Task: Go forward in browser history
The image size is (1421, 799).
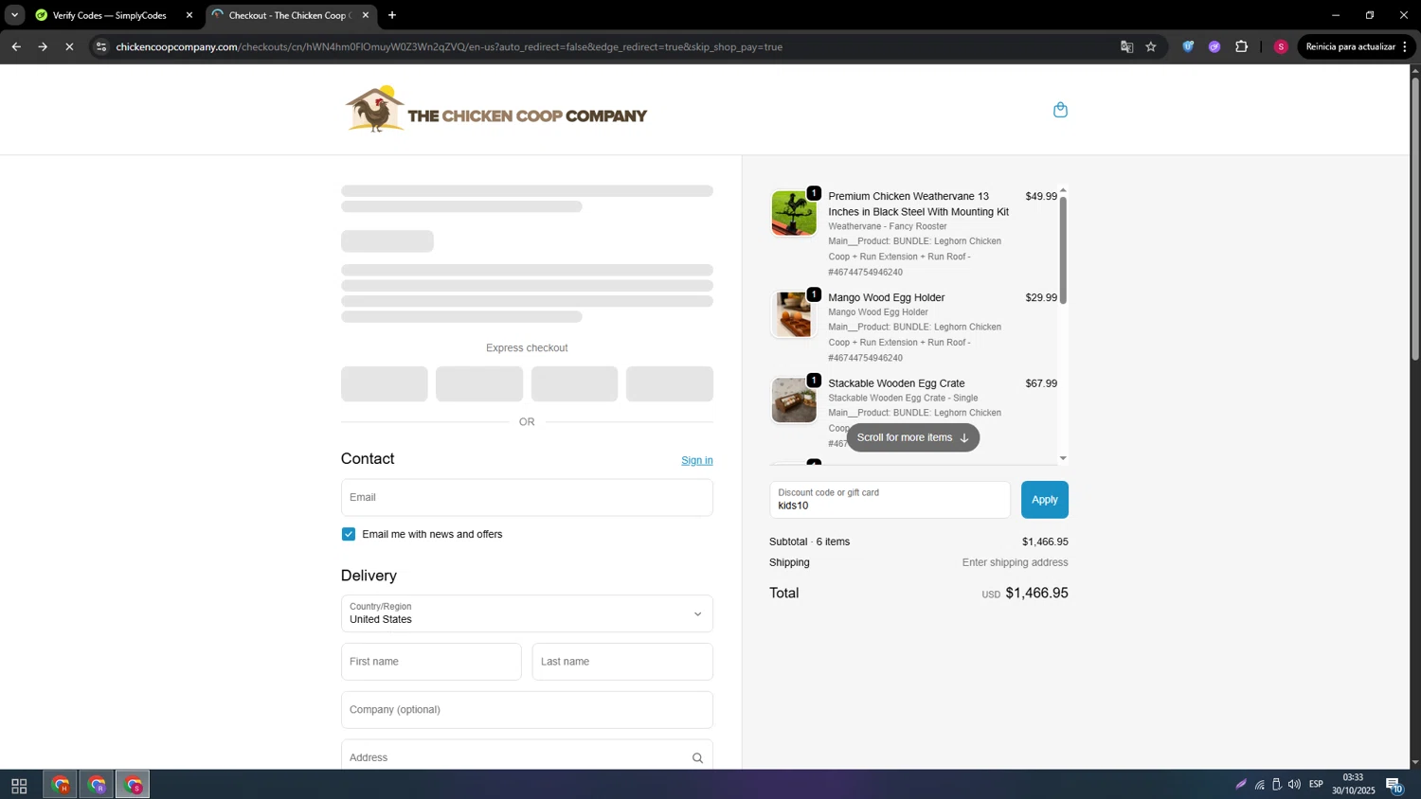Action: [x=43, y=46]
